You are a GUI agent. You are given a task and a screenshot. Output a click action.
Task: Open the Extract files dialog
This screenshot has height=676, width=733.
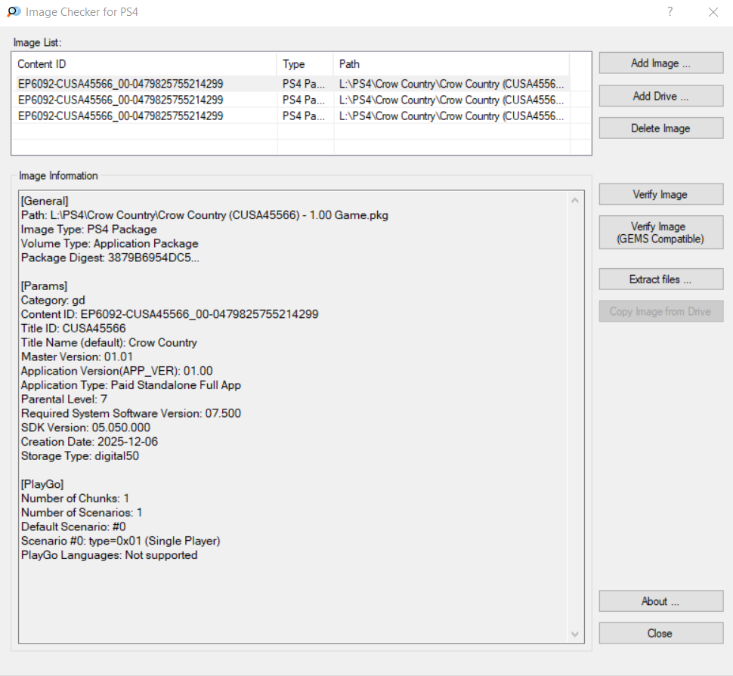[660, 279]
